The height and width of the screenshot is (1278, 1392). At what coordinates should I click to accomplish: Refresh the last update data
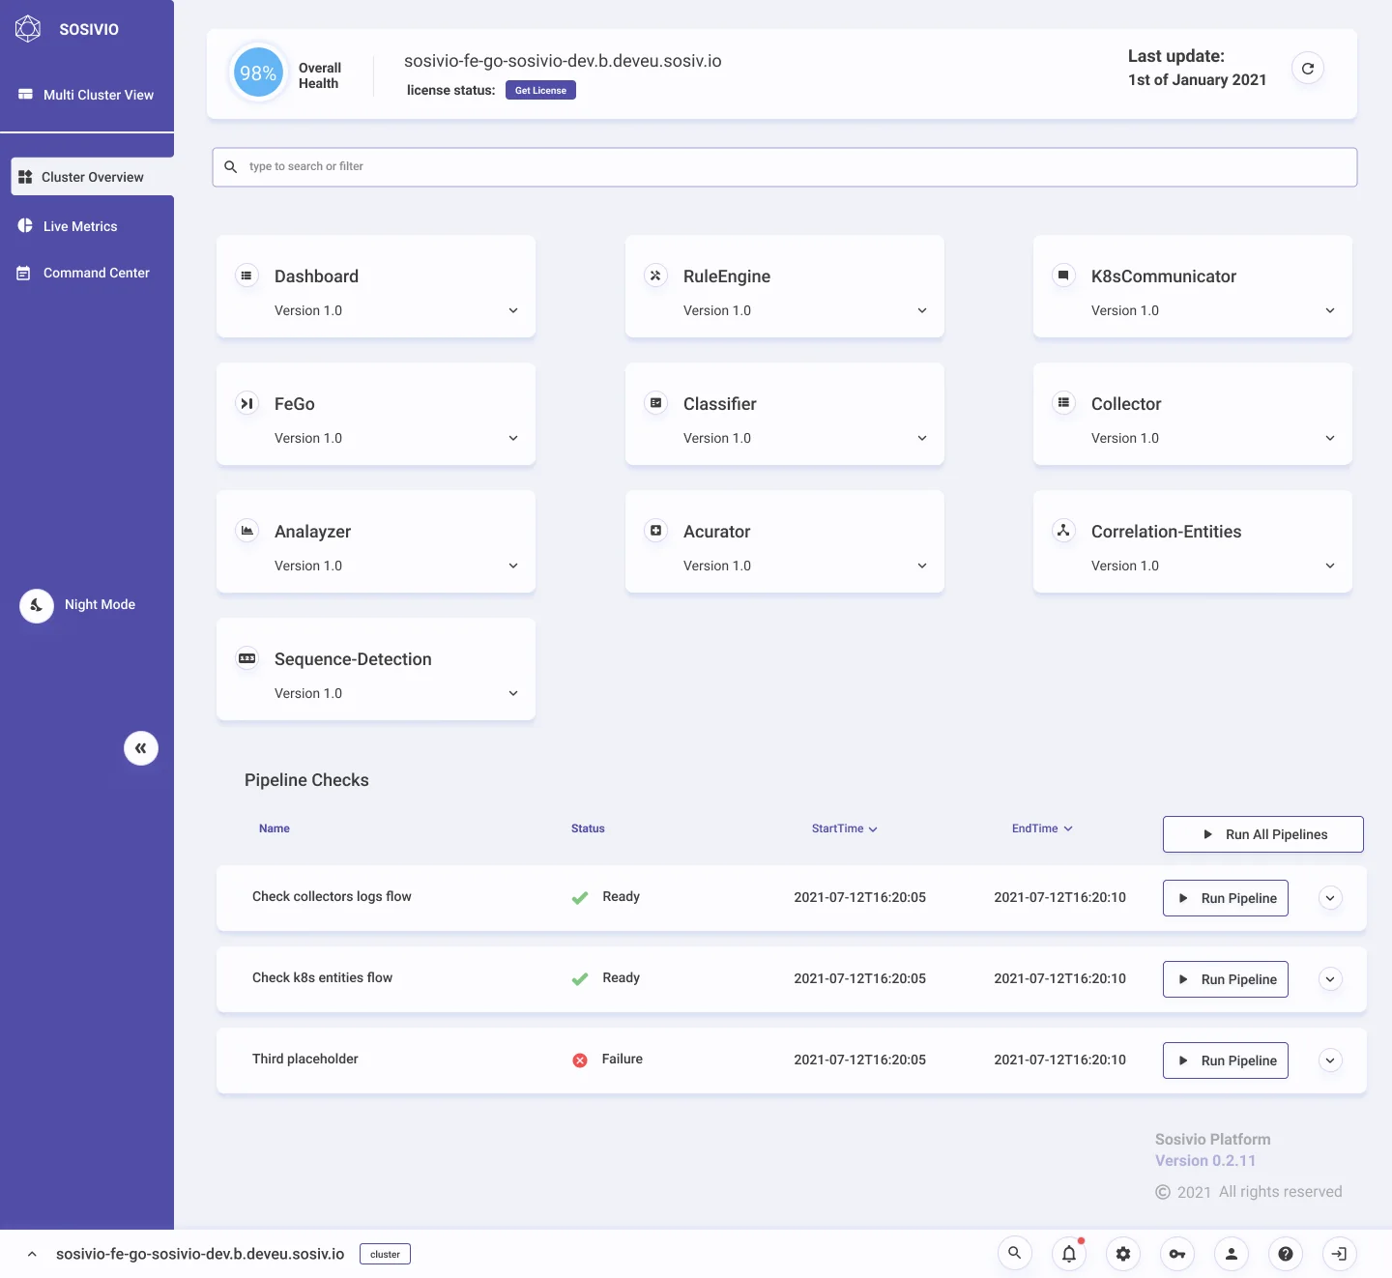pos(1308,69)
